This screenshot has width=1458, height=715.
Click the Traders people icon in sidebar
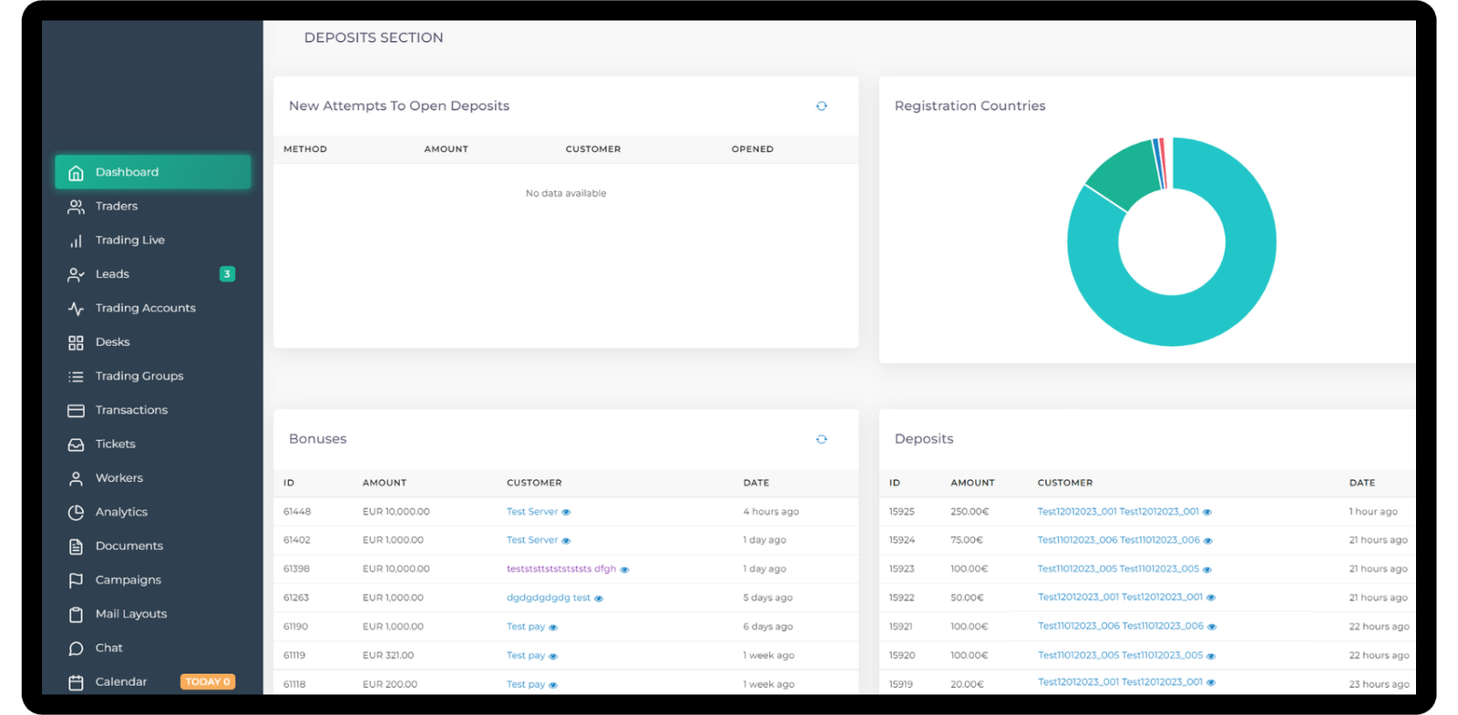point(76,207)
